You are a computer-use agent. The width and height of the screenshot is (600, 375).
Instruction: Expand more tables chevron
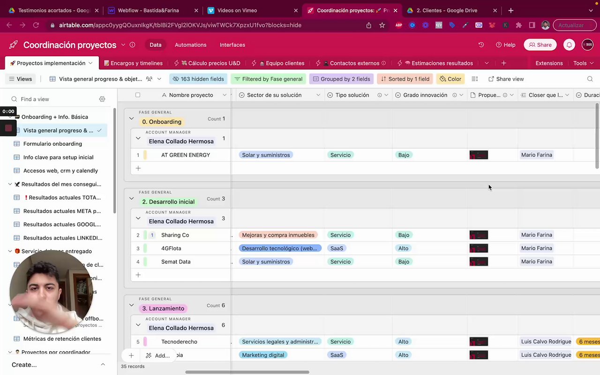tap(487, 63)
